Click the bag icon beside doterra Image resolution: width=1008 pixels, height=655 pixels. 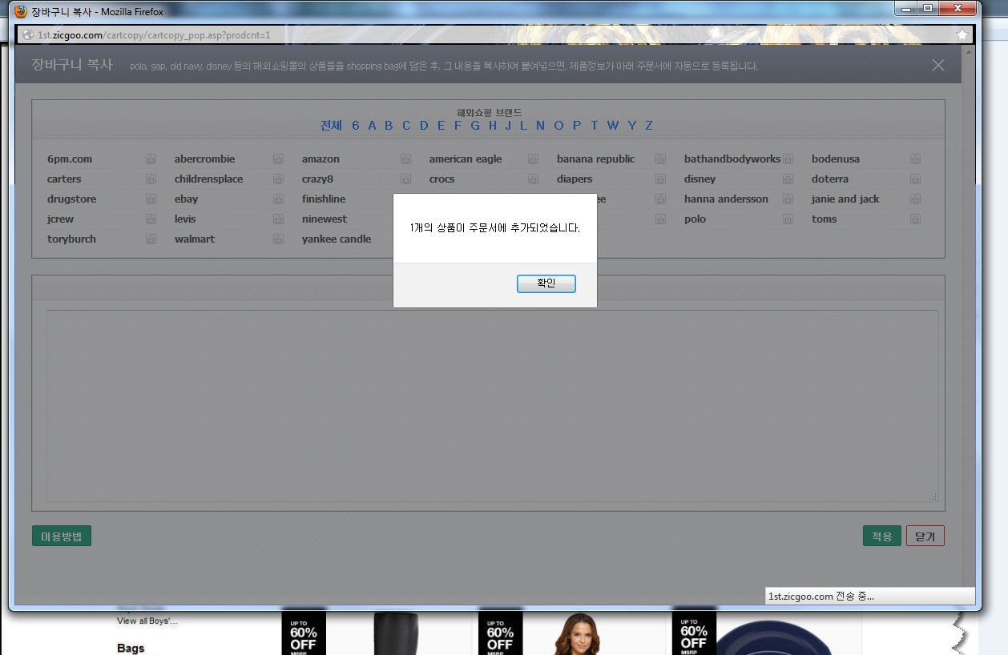coord(915,179)
